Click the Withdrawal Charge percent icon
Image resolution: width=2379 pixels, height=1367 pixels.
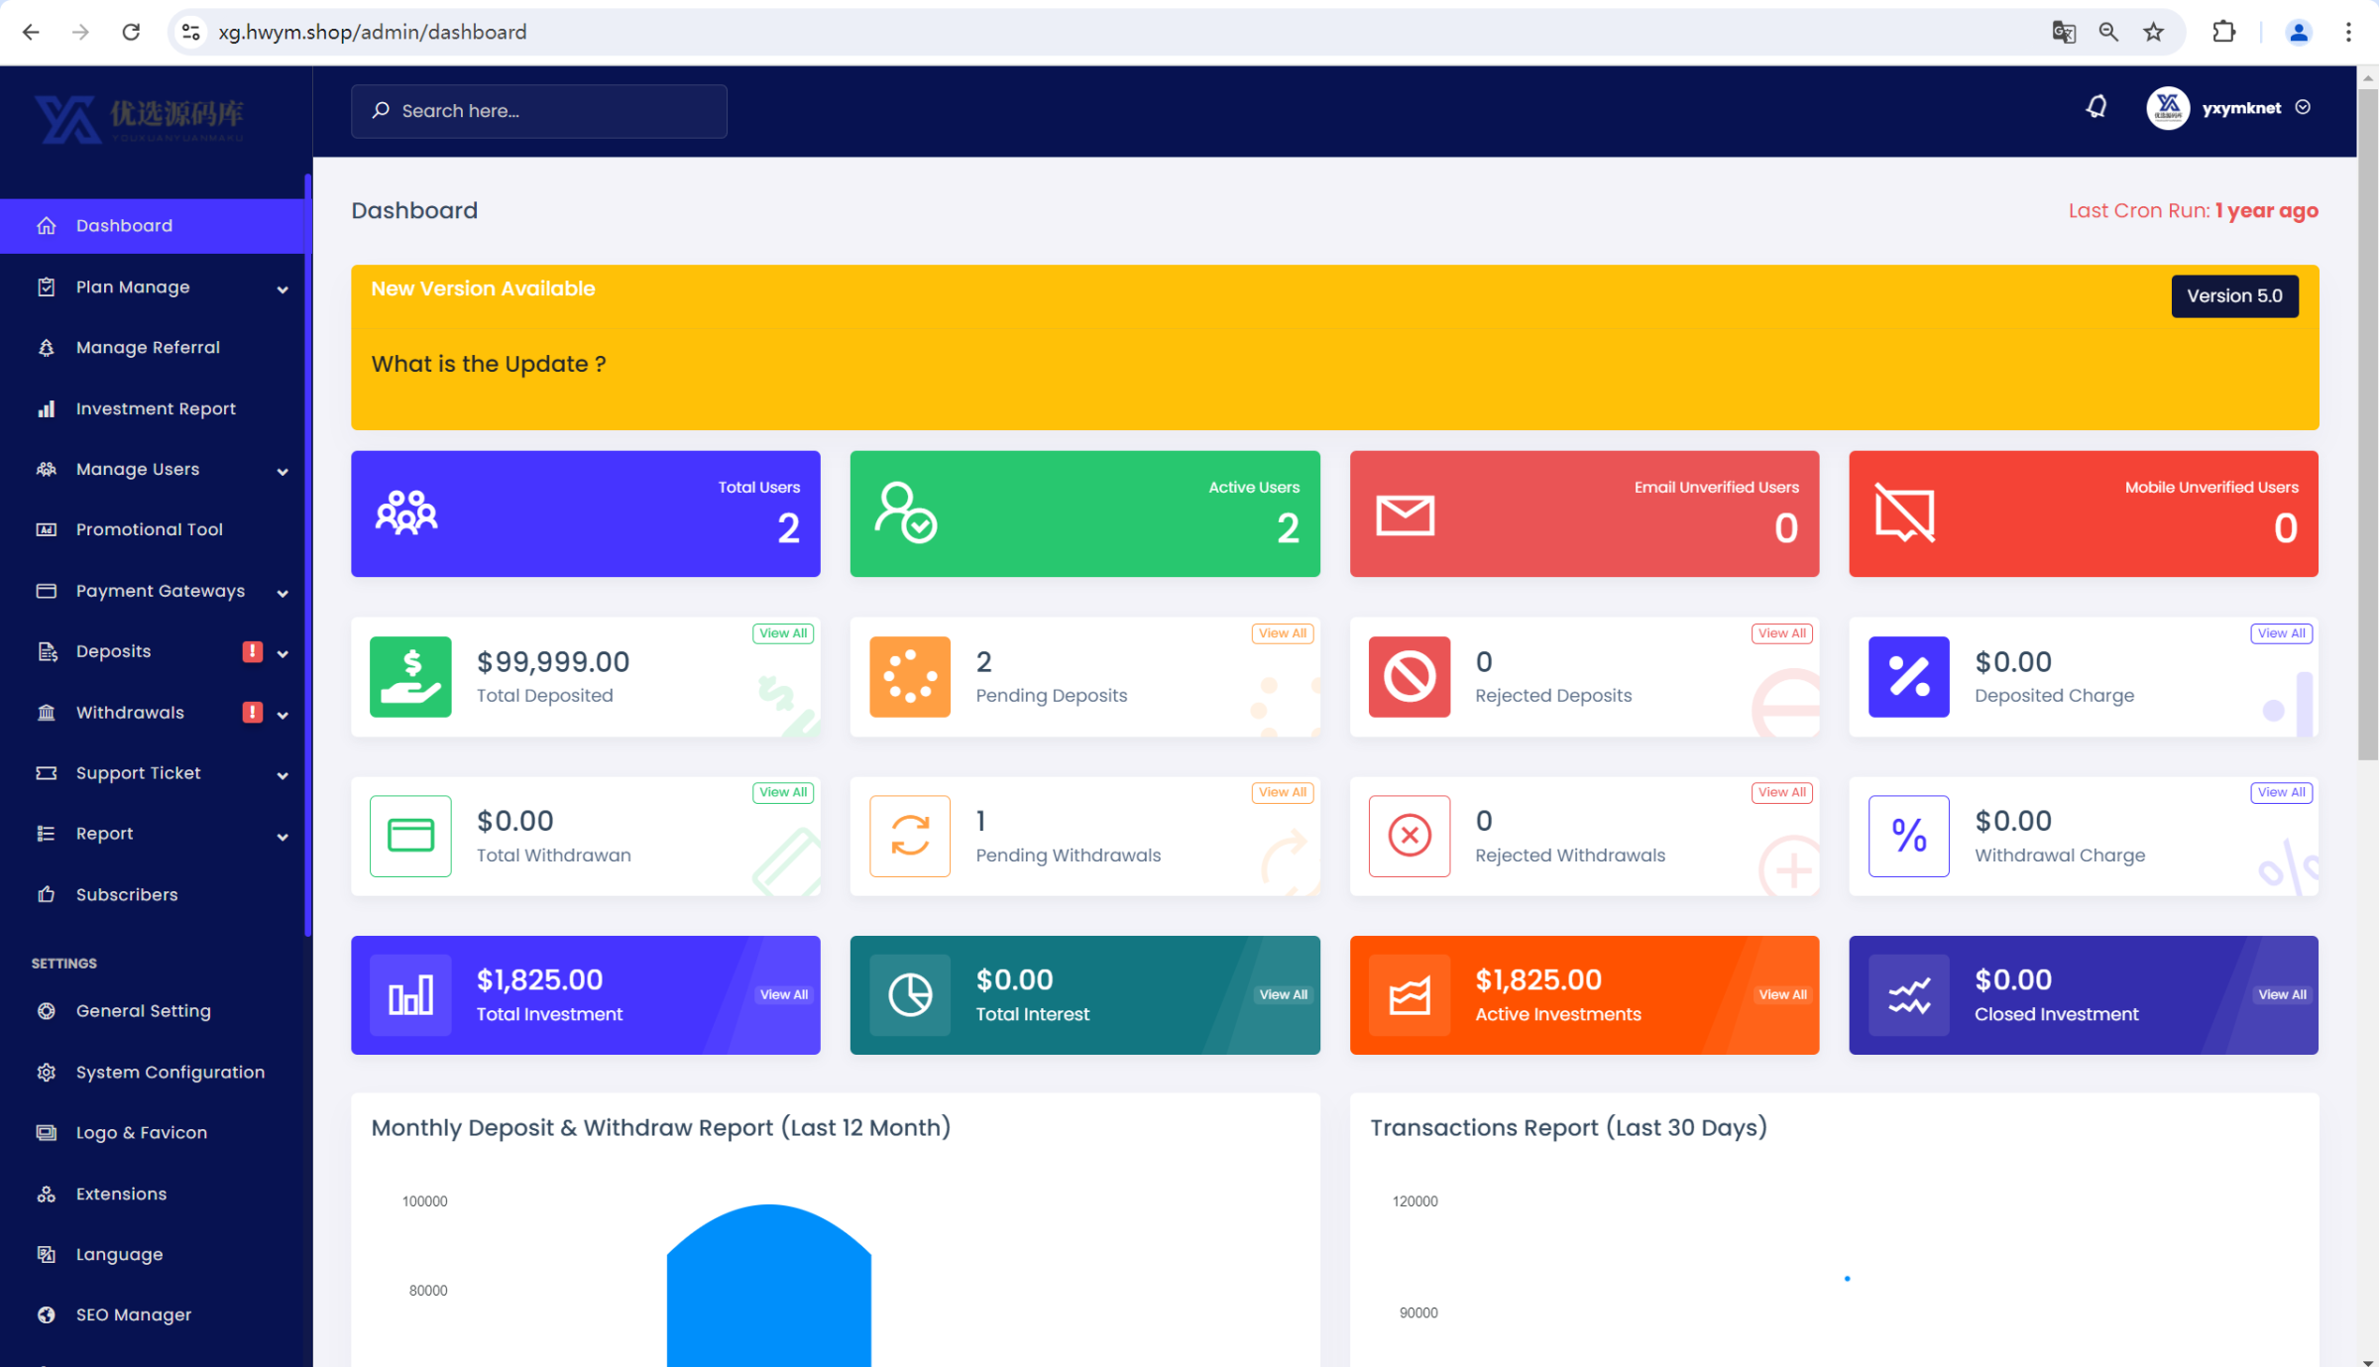coord(1908,836)
